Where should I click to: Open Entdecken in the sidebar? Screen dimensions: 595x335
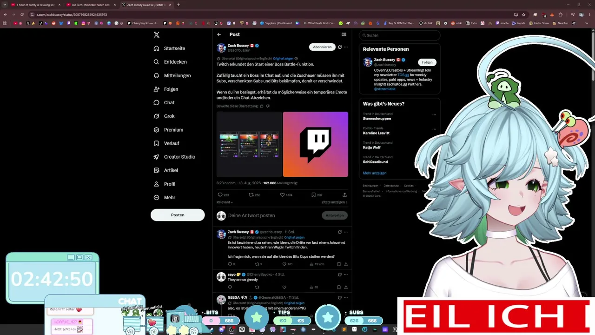(170, 62)
